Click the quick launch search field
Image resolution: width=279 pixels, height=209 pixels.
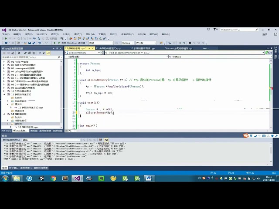pos(239,30)
